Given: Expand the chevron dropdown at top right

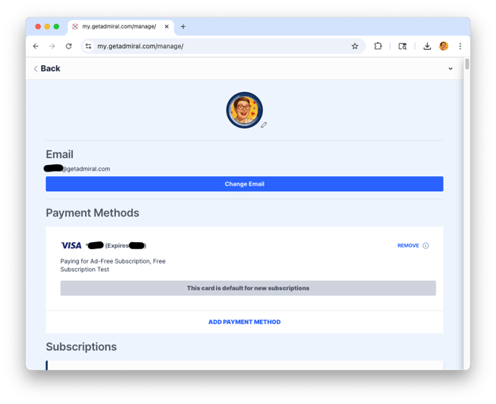Looking at the screenshot, I should [451, 68].
